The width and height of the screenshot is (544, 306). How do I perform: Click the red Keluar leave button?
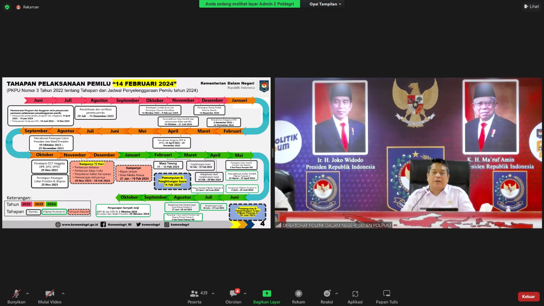click(529, 297)
